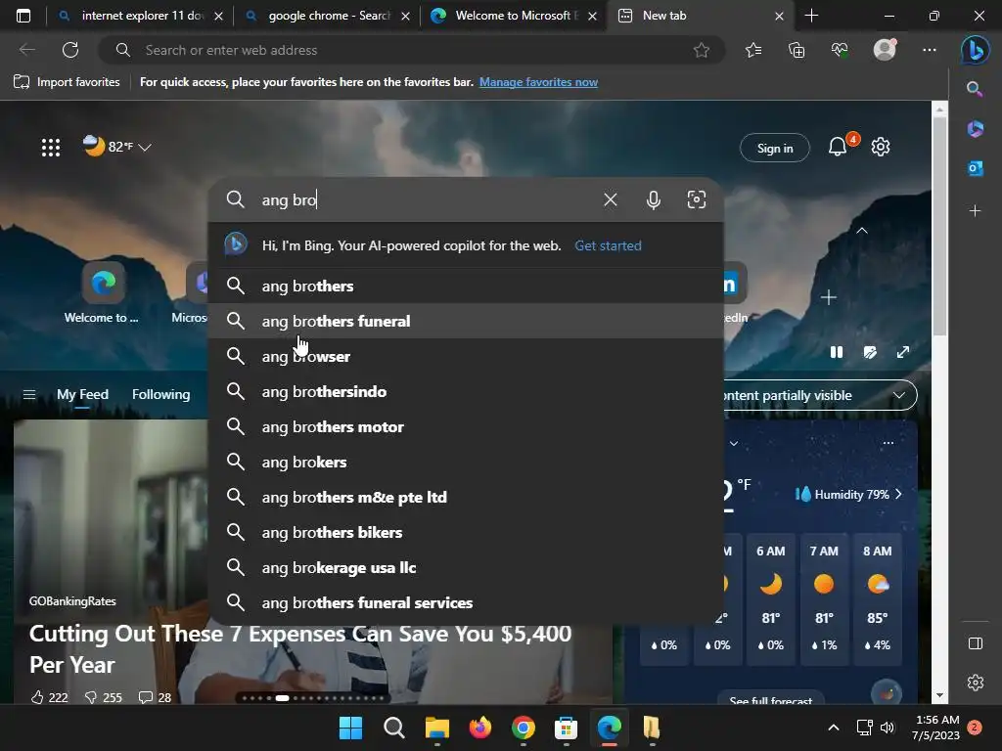Open Settings and more ellipsis menu
Screen dimensions: 1002x751
coord(930,50)
